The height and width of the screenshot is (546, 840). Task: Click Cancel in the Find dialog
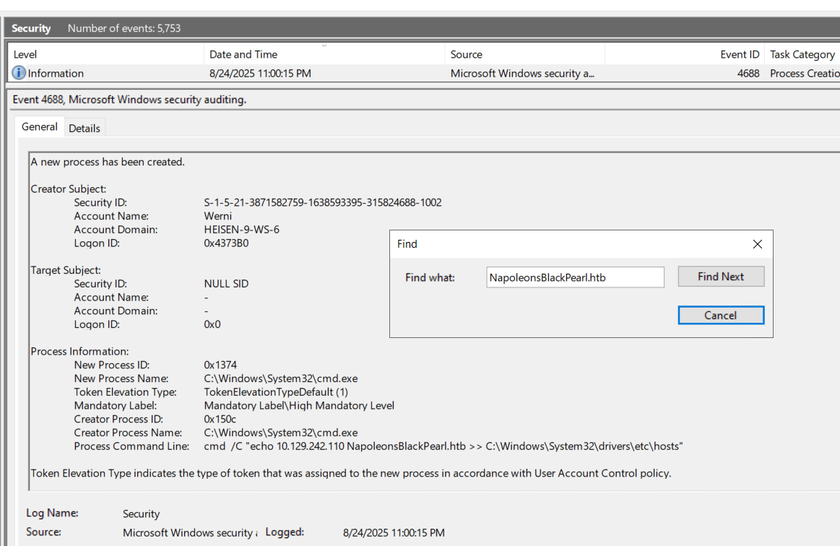720,315
